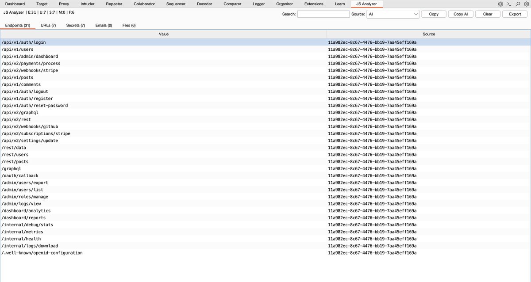Select the /api/v2/payments/process row
This screenshot has height=282, width=531.
point(265,63)
